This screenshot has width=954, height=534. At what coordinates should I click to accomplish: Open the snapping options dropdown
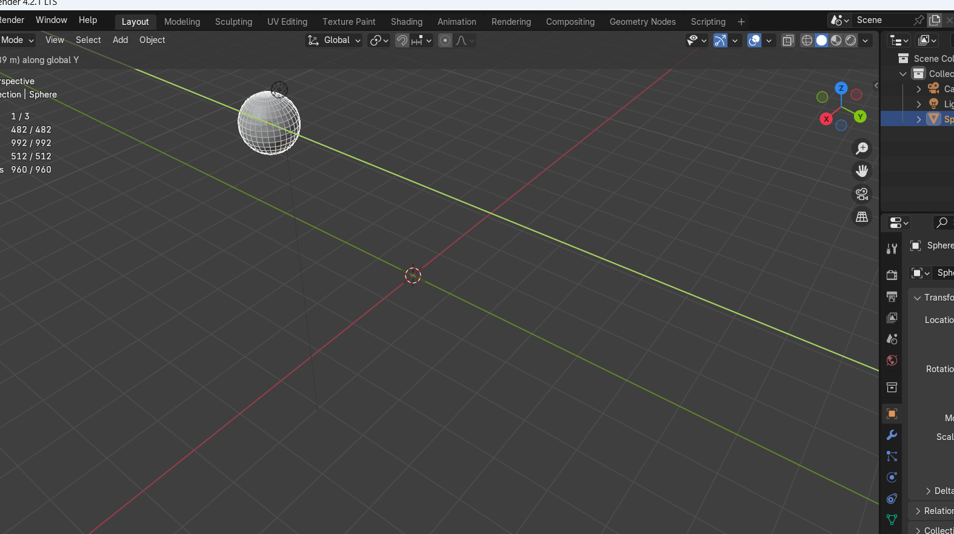coord(422,41)
